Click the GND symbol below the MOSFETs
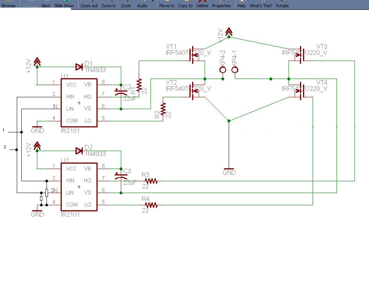The height and width of the screenshot is (293, 369). (x=229, y=170)
